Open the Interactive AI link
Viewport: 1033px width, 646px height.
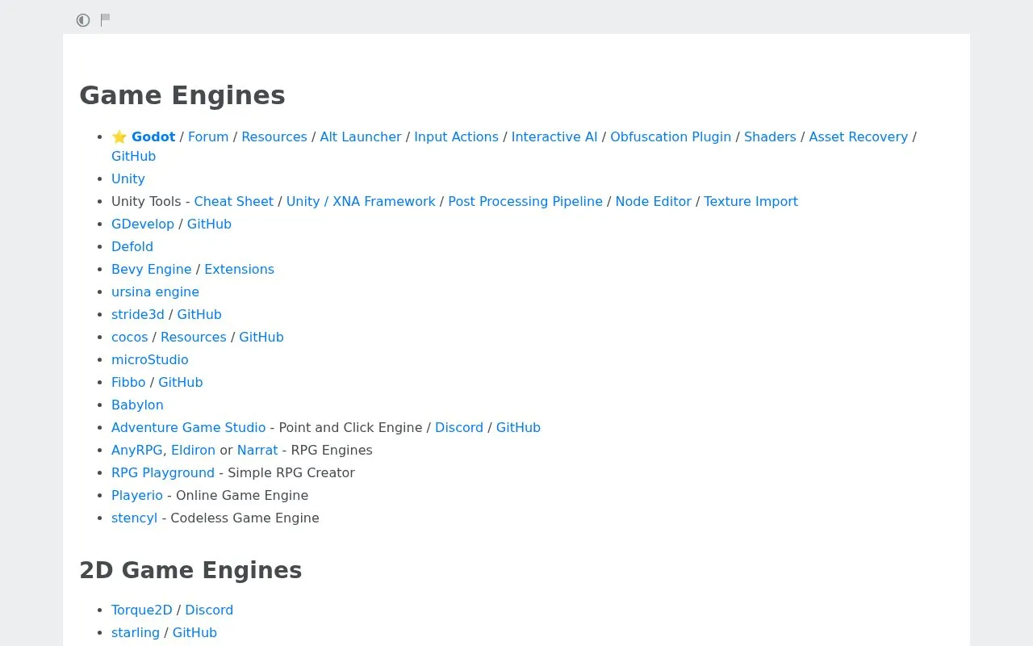click(x=554, y=136)
